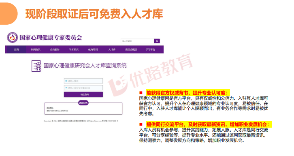Open the 新闻资讯 nav item

tap(36, 49)
